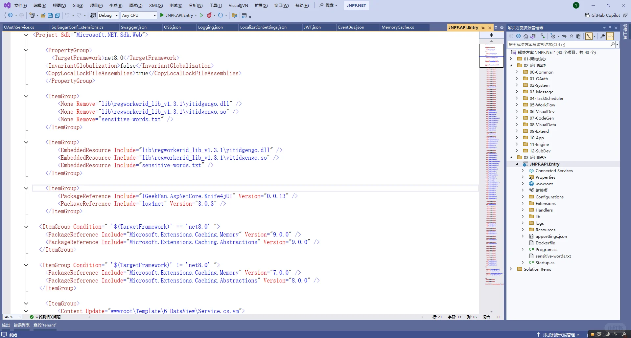The height and width of the screenshot is (338, 631).
Task: Click the pending changes filter clock icon
Action: point(553,36)
